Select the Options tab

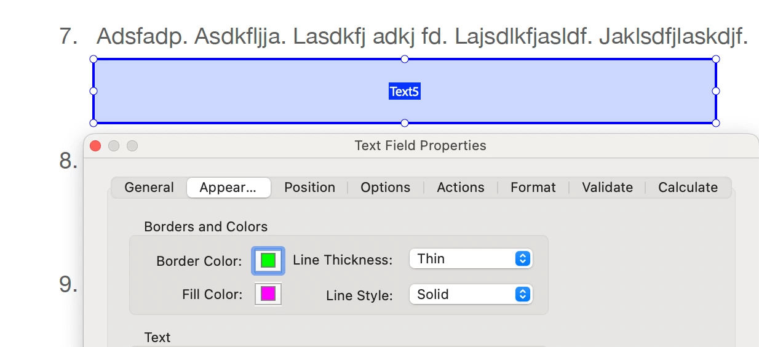[x=385, y=188]
